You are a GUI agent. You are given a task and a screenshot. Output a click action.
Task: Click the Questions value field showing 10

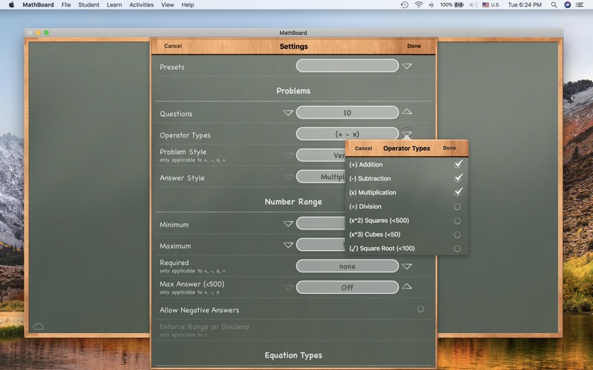pos(347,112)
